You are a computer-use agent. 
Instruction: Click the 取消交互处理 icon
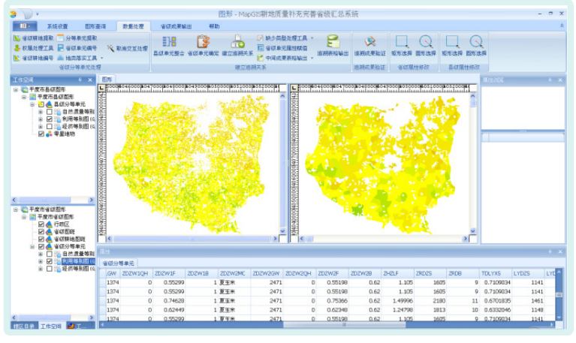point(126,48)
